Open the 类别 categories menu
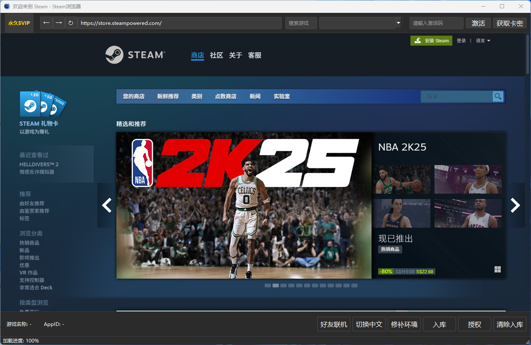 (197, 97)
